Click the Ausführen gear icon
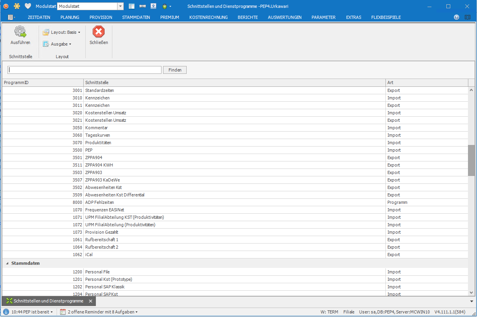Image resolution: width=477 pixels, height=317 pixels. point(20,32)
